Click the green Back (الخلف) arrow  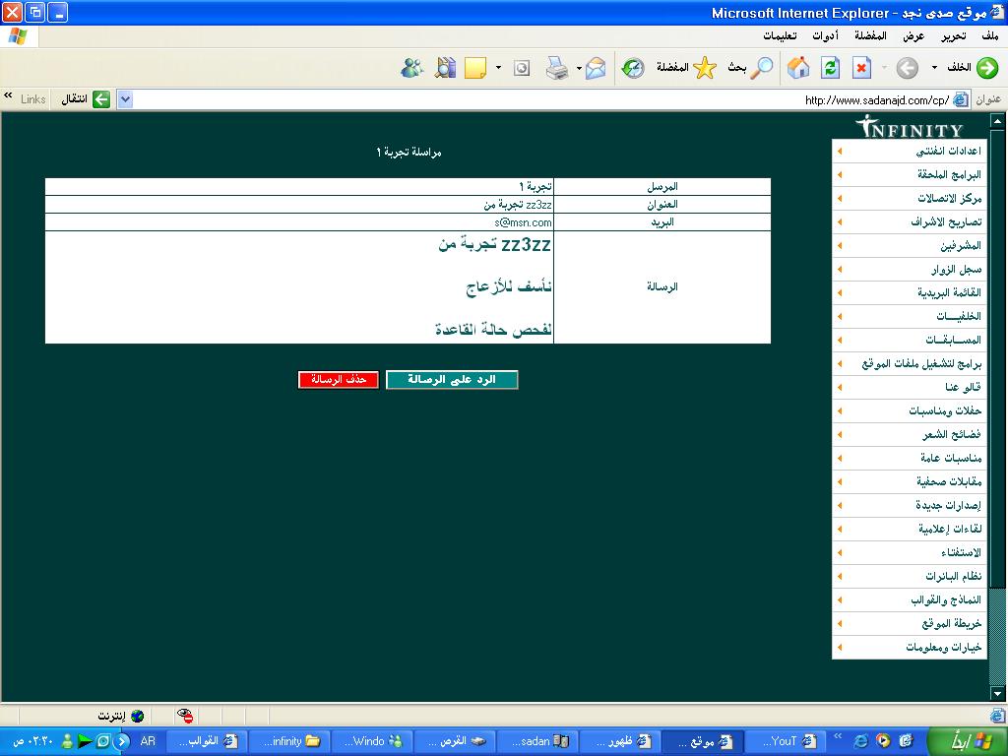(x=975, y=67)
